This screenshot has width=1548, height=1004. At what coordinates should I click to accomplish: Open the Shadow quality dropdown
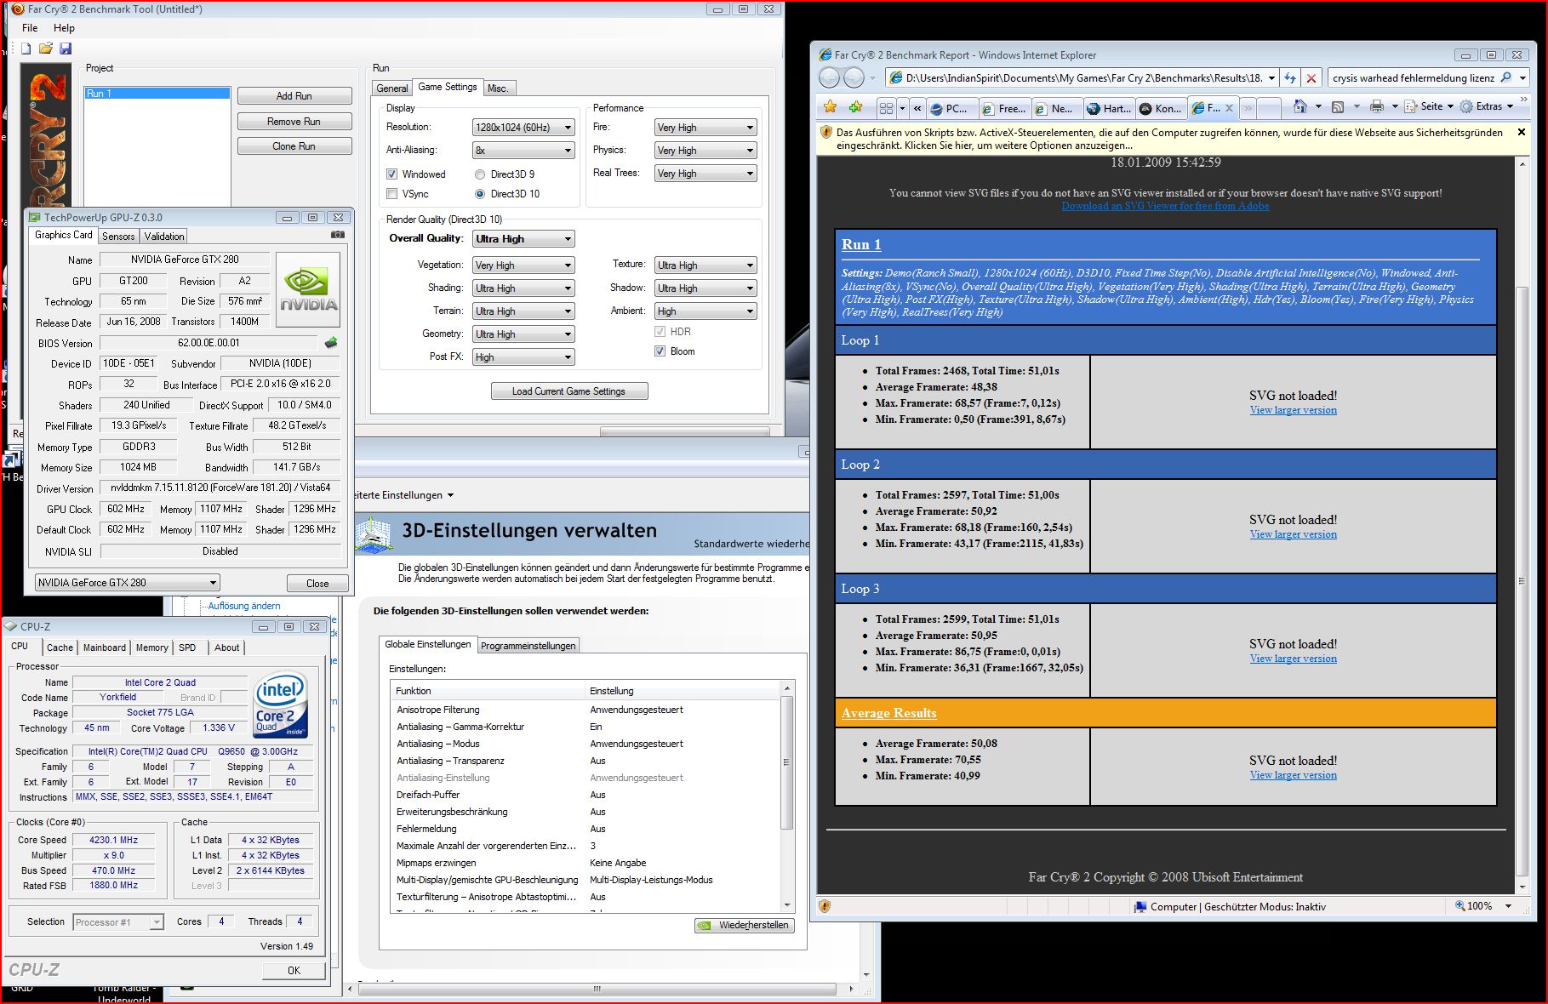pyautogui.click(x=705, y=288)
